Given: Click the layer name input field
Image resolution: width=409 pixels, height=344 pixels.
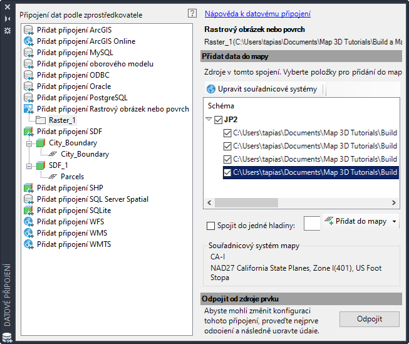Looking at the screenshot, I should [x=311, y=223].
